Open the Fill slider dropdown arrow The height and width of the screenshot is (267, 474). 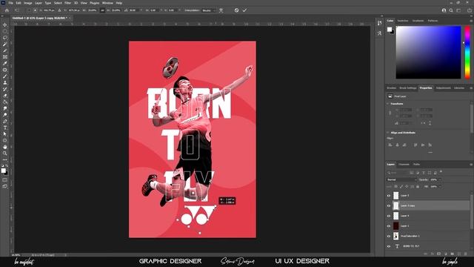pyautogui.click(x=439, y=186)
